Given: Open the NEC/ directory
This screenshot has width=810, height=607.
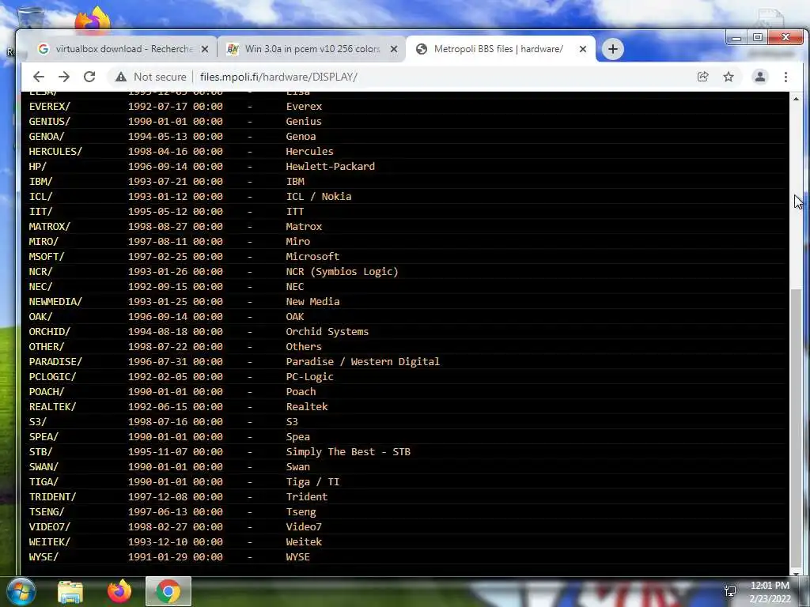Looking at the screenshot, I should click(40, 286).
